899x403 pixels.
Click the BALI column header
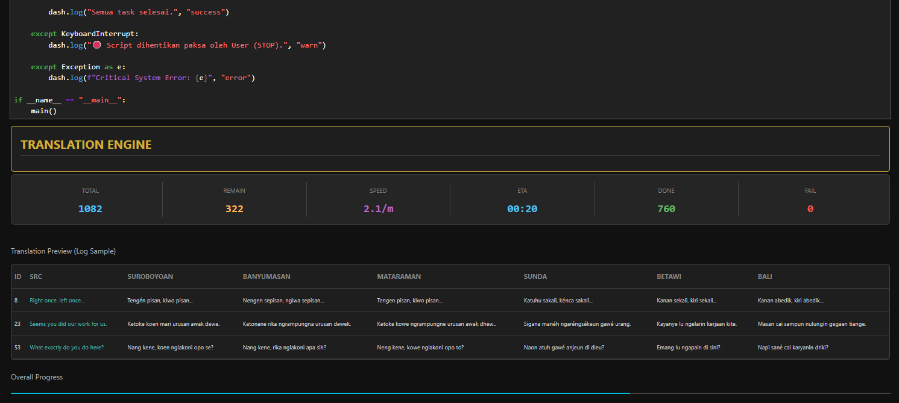[x=765, y=276]
